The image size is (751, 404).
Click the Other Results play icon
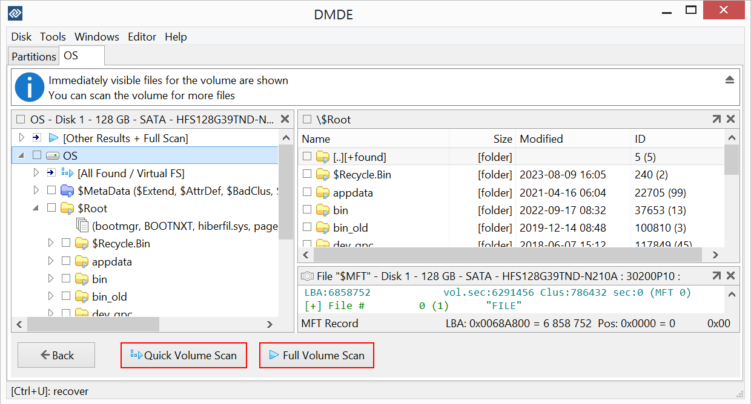click(x=53, y=138)
